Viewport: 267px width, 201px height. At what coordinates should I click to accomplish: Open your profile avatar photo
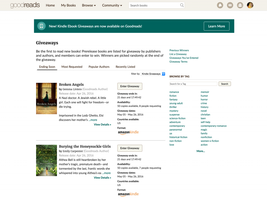pos(250,5)
